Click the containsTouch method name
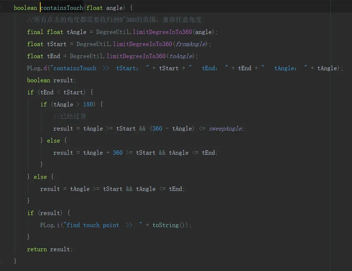 pos(62,8)
